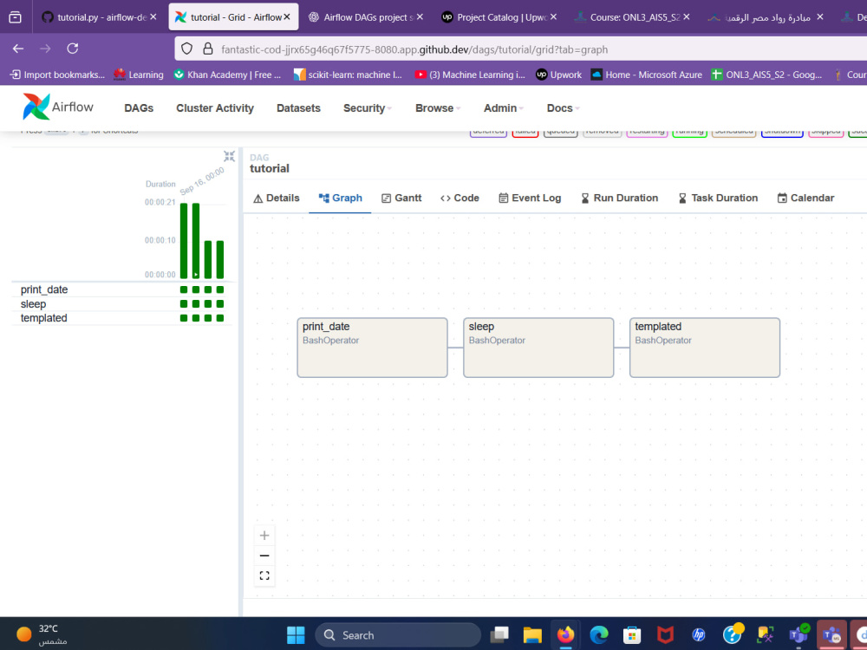Open Task View from taskbar
The height and width of the screenshot is (650, 867).
pyautogui.click(x=499, y=635)
